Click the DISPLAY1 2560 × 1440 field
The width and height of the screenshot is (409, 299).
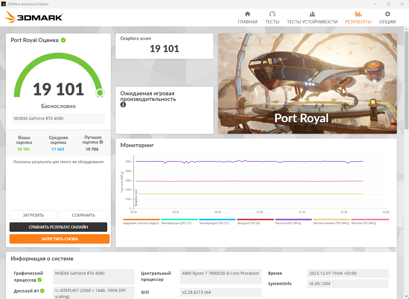(x=94, y=292)
